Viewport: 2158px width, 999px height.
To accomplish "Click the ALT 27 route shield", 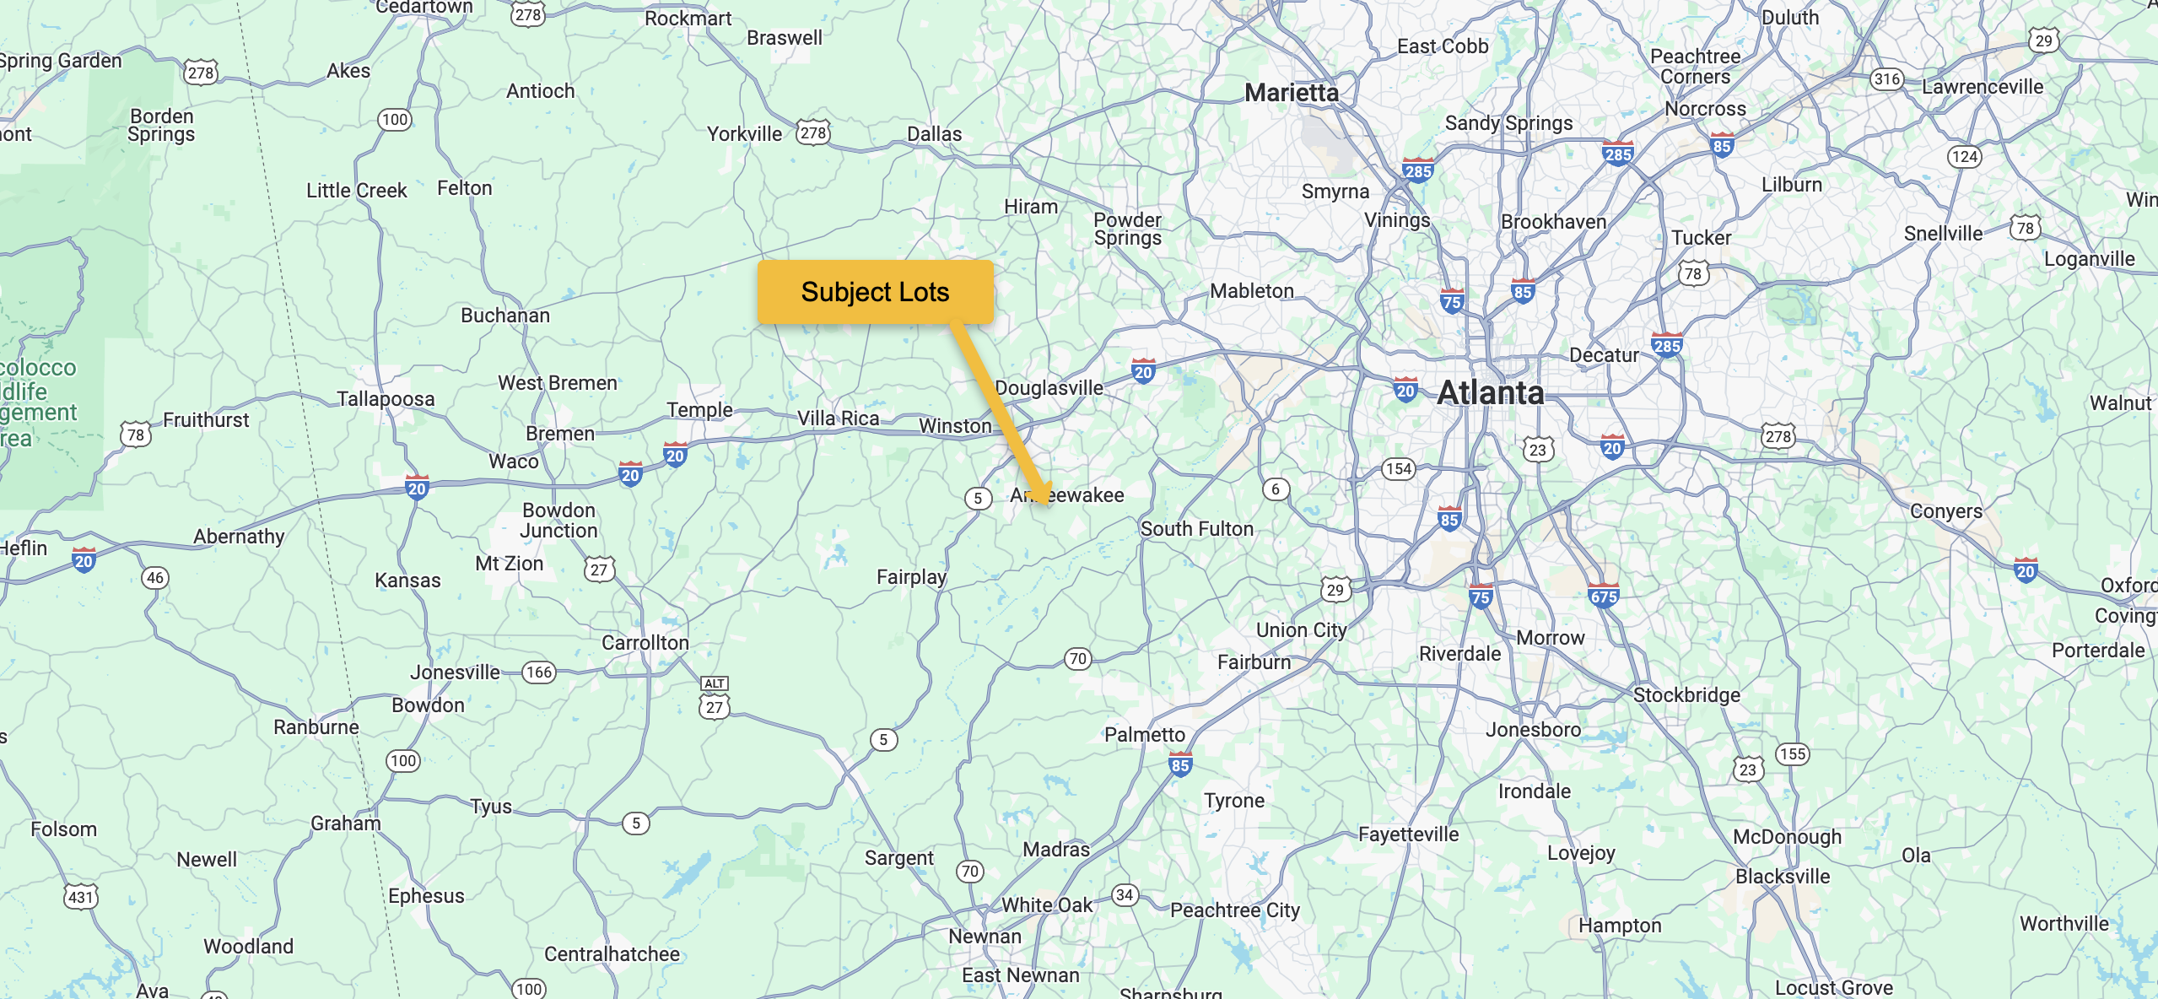I will pos(714,699).
